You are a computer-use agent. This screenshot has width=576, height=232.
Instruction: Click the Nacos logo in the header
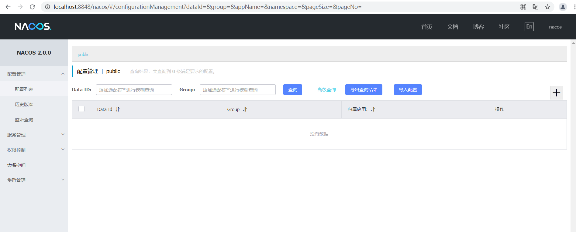click(33, 26)
